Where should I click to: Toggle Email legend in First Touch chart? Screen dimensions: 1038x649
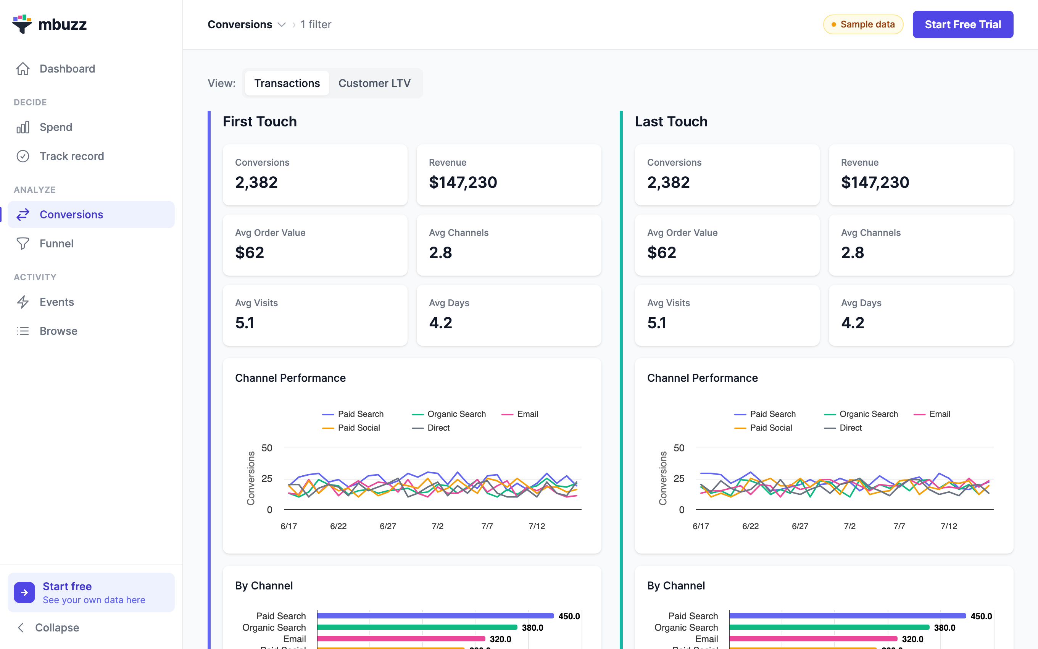click(x=519, y=414)
